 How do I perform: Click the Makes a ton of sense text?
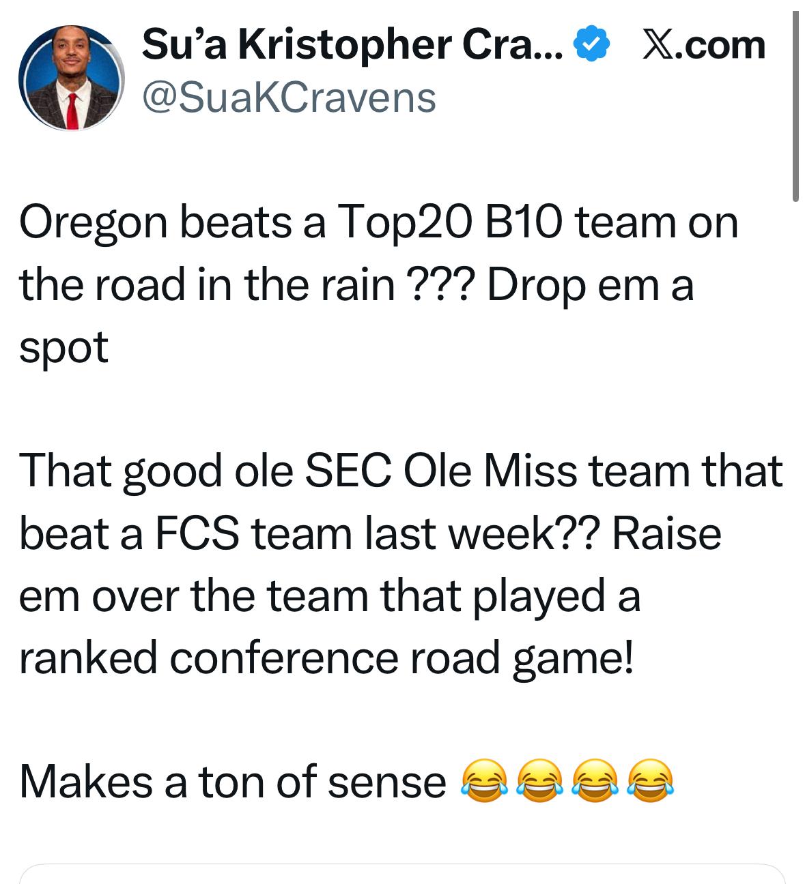[x=232, y=781]
